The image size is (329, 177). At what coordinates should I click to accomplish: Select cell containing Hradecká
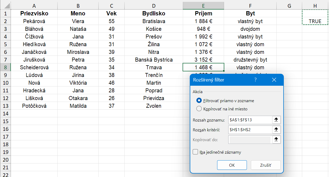coord(34,90)
